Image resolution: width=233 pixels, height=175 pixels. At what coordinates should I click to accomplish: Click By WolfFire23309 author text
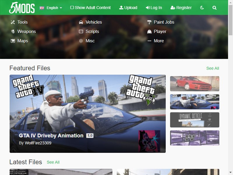point(35,143)
